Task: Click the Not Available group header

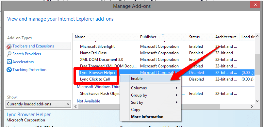Action: point(89,101)
